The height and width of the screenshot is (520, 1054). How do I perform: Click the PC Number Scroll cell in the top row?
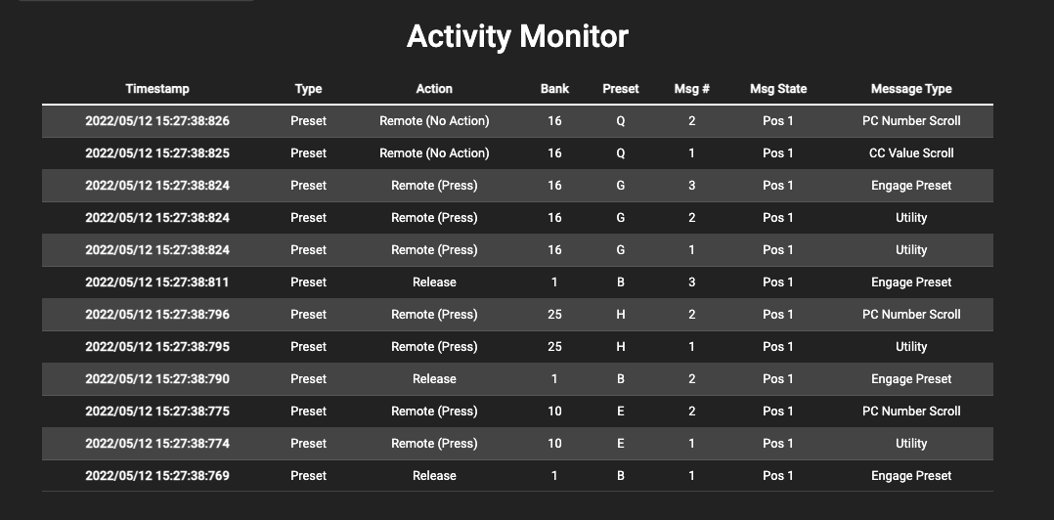(911, 121)
